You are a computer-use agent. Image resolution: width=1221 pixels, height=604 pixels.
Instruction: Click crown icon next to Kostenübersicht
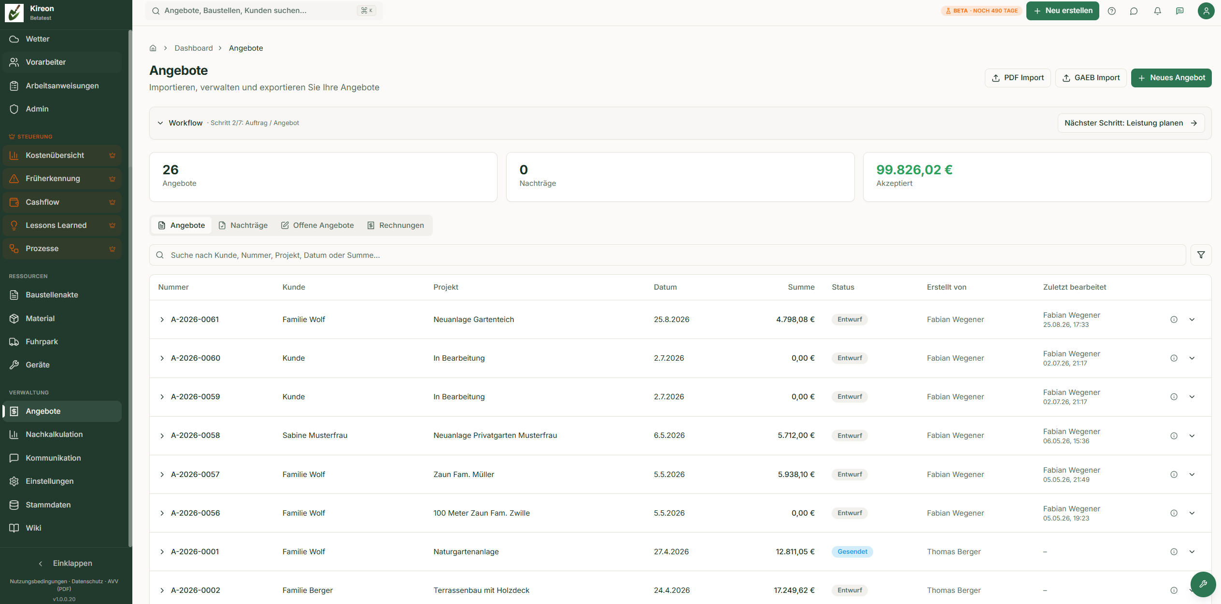tap(113, 155)
